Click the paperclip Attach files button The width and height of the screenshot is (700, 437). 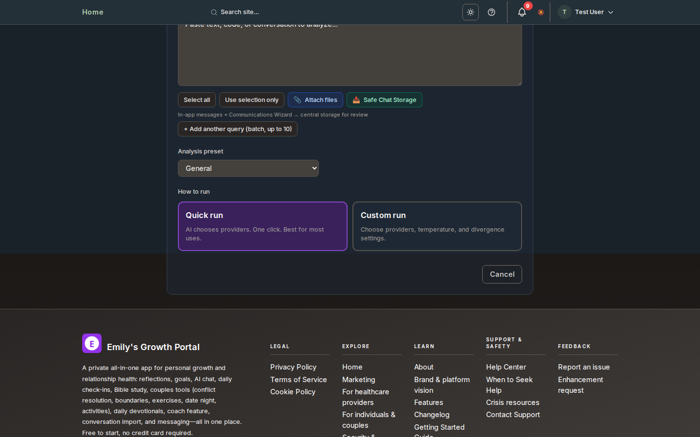pyautogui.click(x=315, y=100)
